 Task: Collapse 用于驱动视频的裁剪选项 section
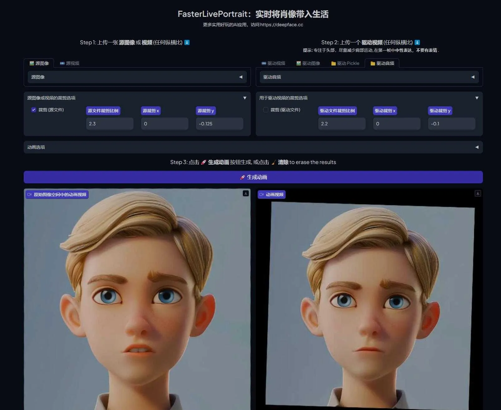(477, 98)
